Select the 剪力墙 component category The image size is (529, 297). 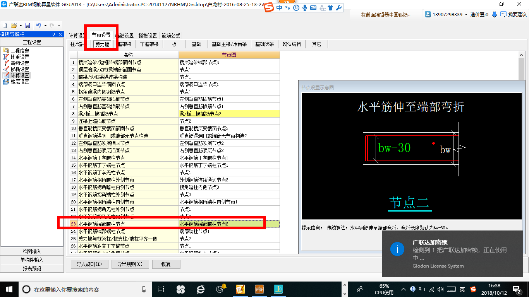pyautogui.click(x=102, y=44)
